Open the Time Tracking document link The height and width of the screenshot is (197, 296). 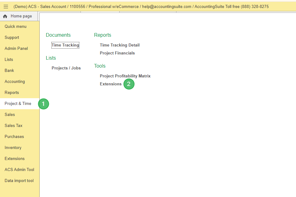pos(65,45)
